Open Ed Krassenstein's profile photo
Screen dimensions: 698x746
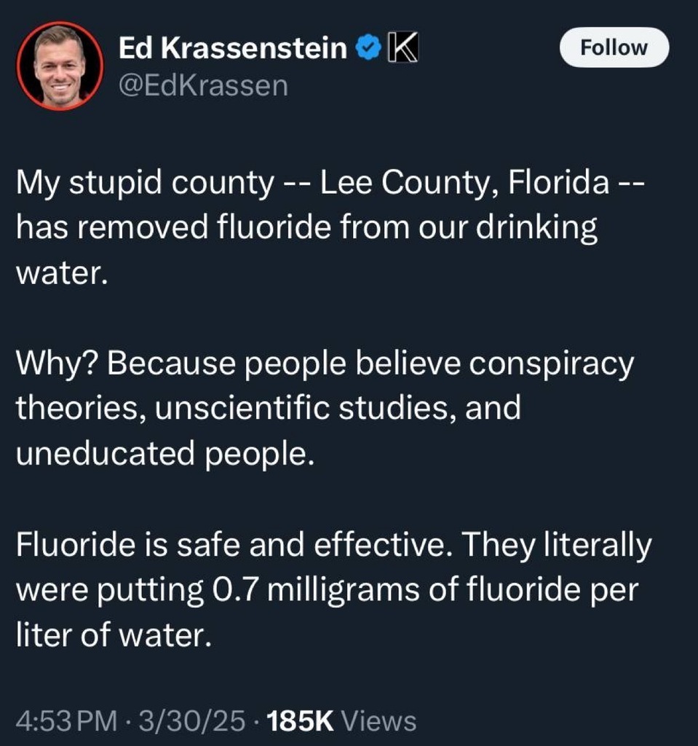coord(60,67)
